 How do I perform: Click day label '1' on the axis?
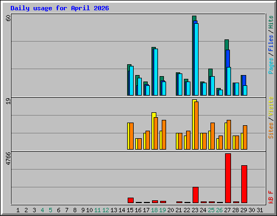tap(18, 210)
